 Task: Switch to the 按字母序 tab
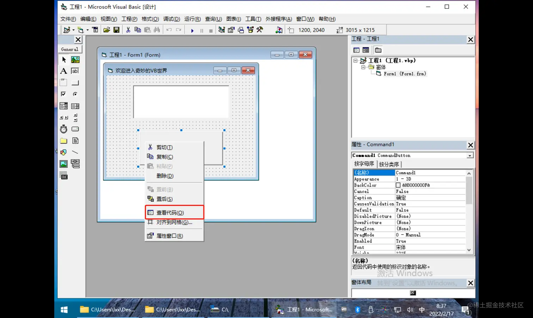(x=364, y=164)
